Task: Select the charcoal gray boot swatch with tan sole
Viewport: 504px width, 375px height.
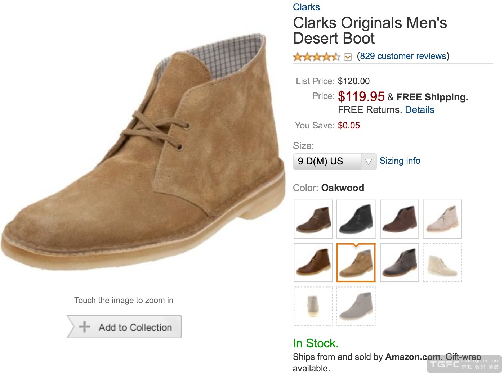Action: (399, 262)
